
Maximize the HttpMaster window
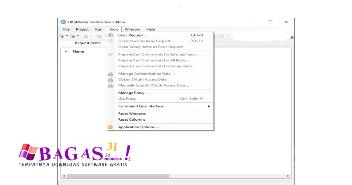[271, 22]
